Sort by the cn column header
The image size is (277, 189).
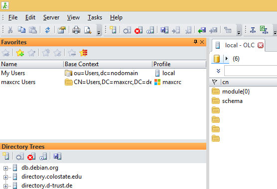225,82
